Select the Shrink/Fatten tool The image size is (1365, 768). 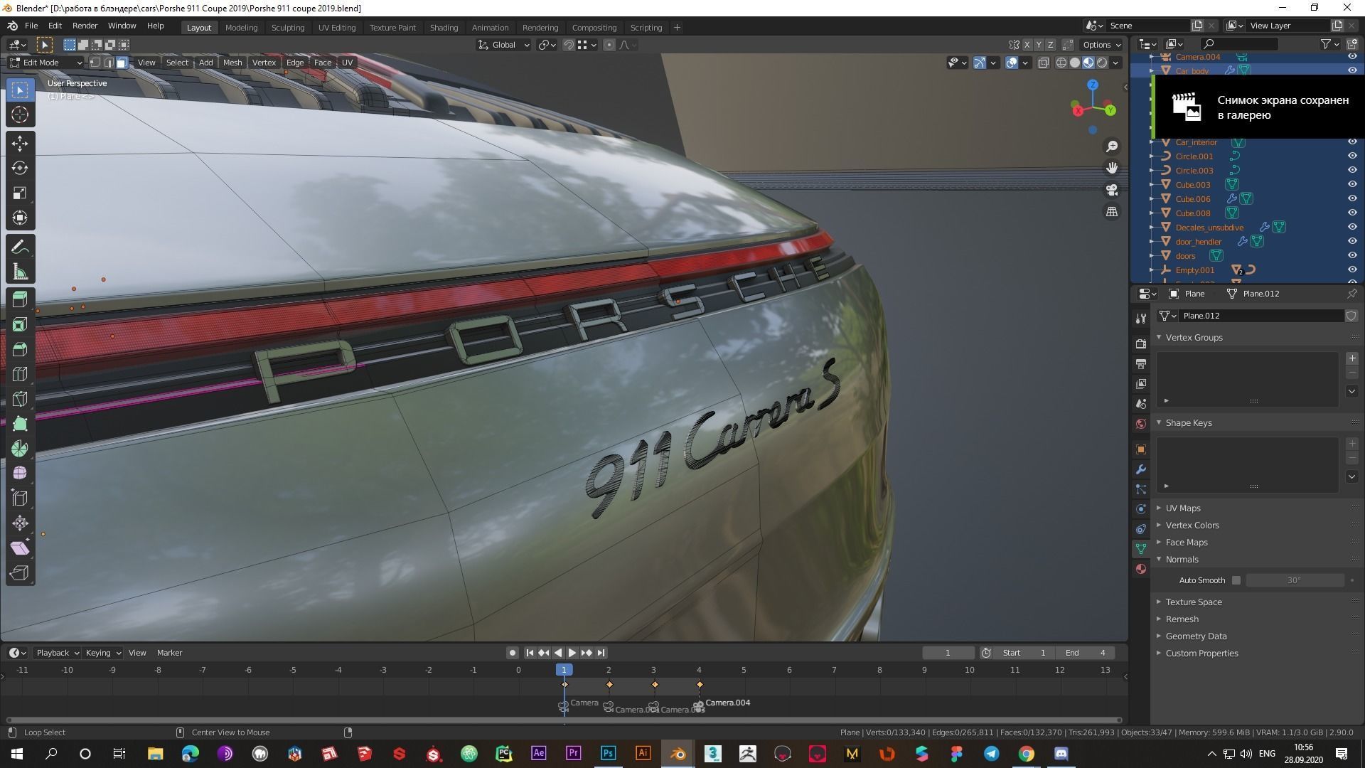[20, 523]
